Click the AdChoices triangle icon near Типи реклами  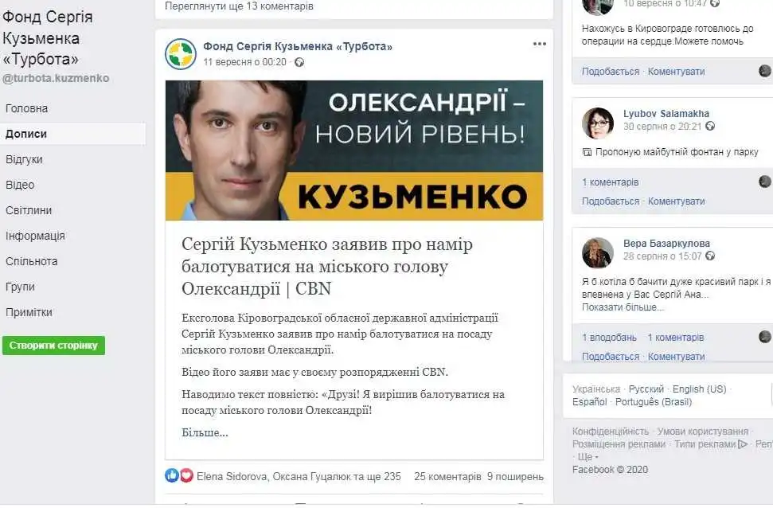click(743, 444)
